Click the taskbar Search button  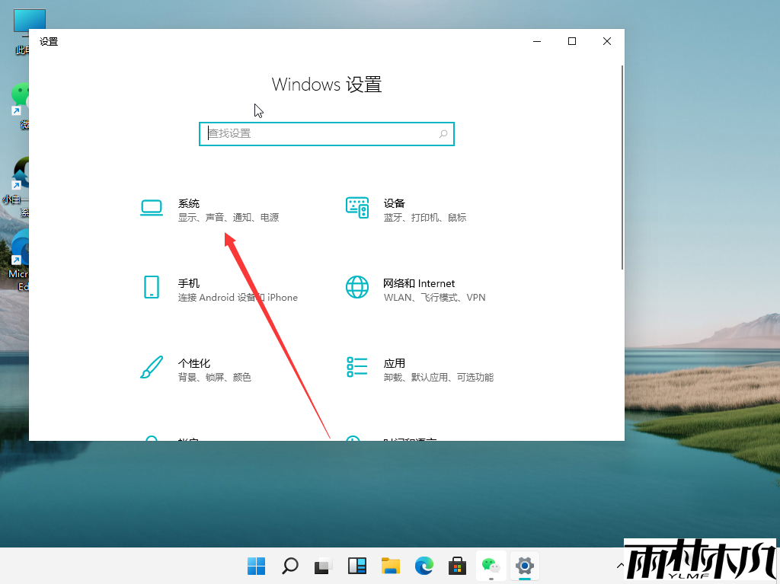[290, 566]
